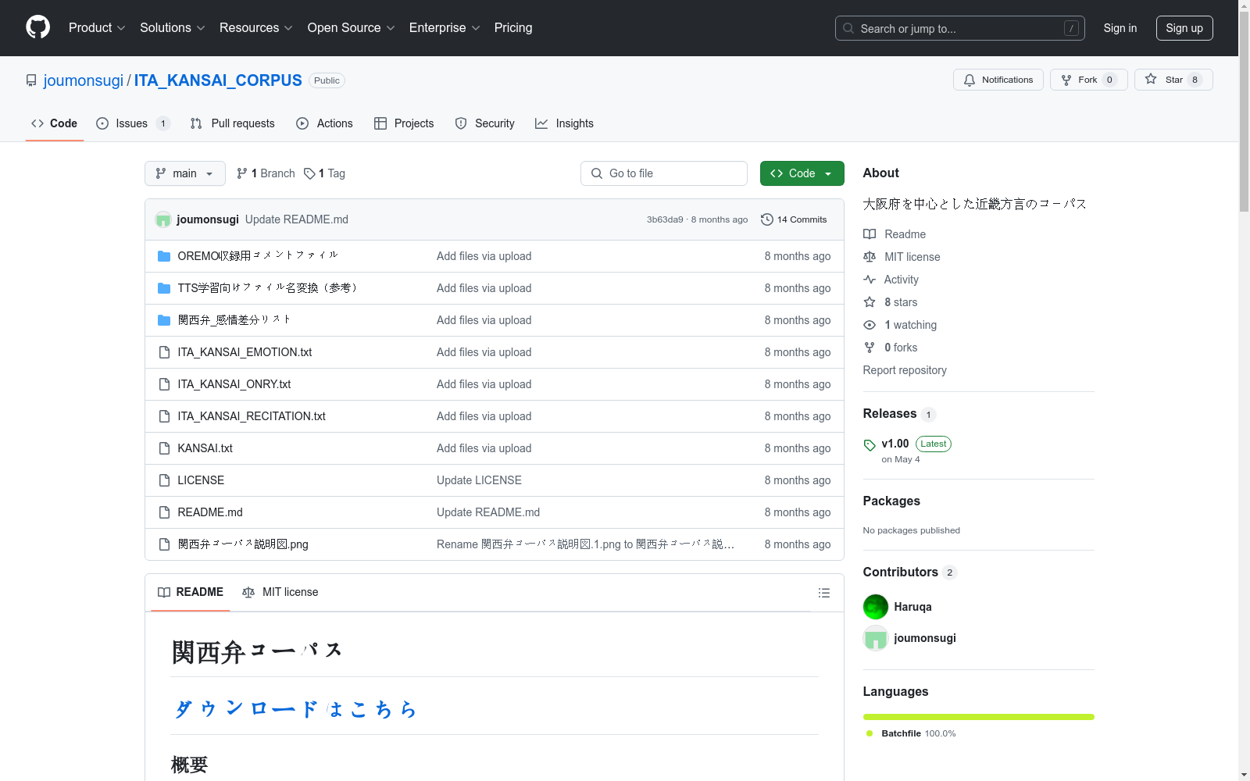Open README.md file in list
1250x781 pixels.
[x=210, y=512]
